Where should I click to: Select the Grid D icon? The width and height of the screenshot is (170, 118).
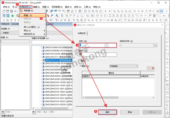126,11
